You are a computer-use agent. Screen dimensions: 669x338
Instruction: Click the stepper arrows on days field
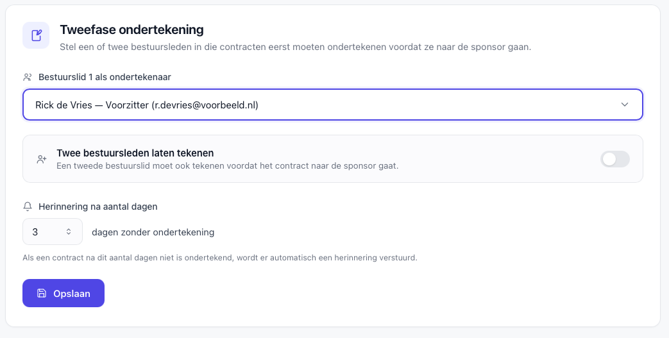click(69, 232)
